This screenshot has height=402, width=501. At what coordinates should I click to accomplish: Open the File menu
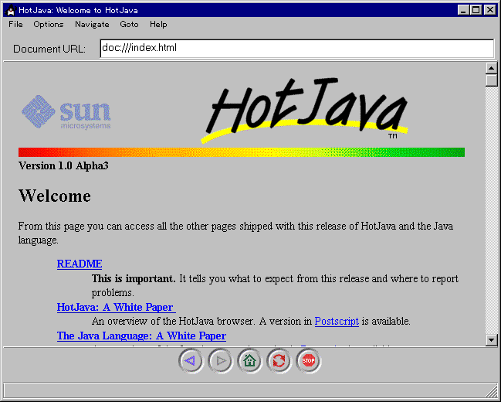tap(15, 24)
